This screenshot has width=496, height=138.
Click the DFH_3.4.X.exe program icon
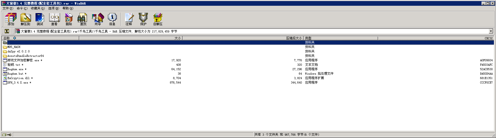coord(5,82)
